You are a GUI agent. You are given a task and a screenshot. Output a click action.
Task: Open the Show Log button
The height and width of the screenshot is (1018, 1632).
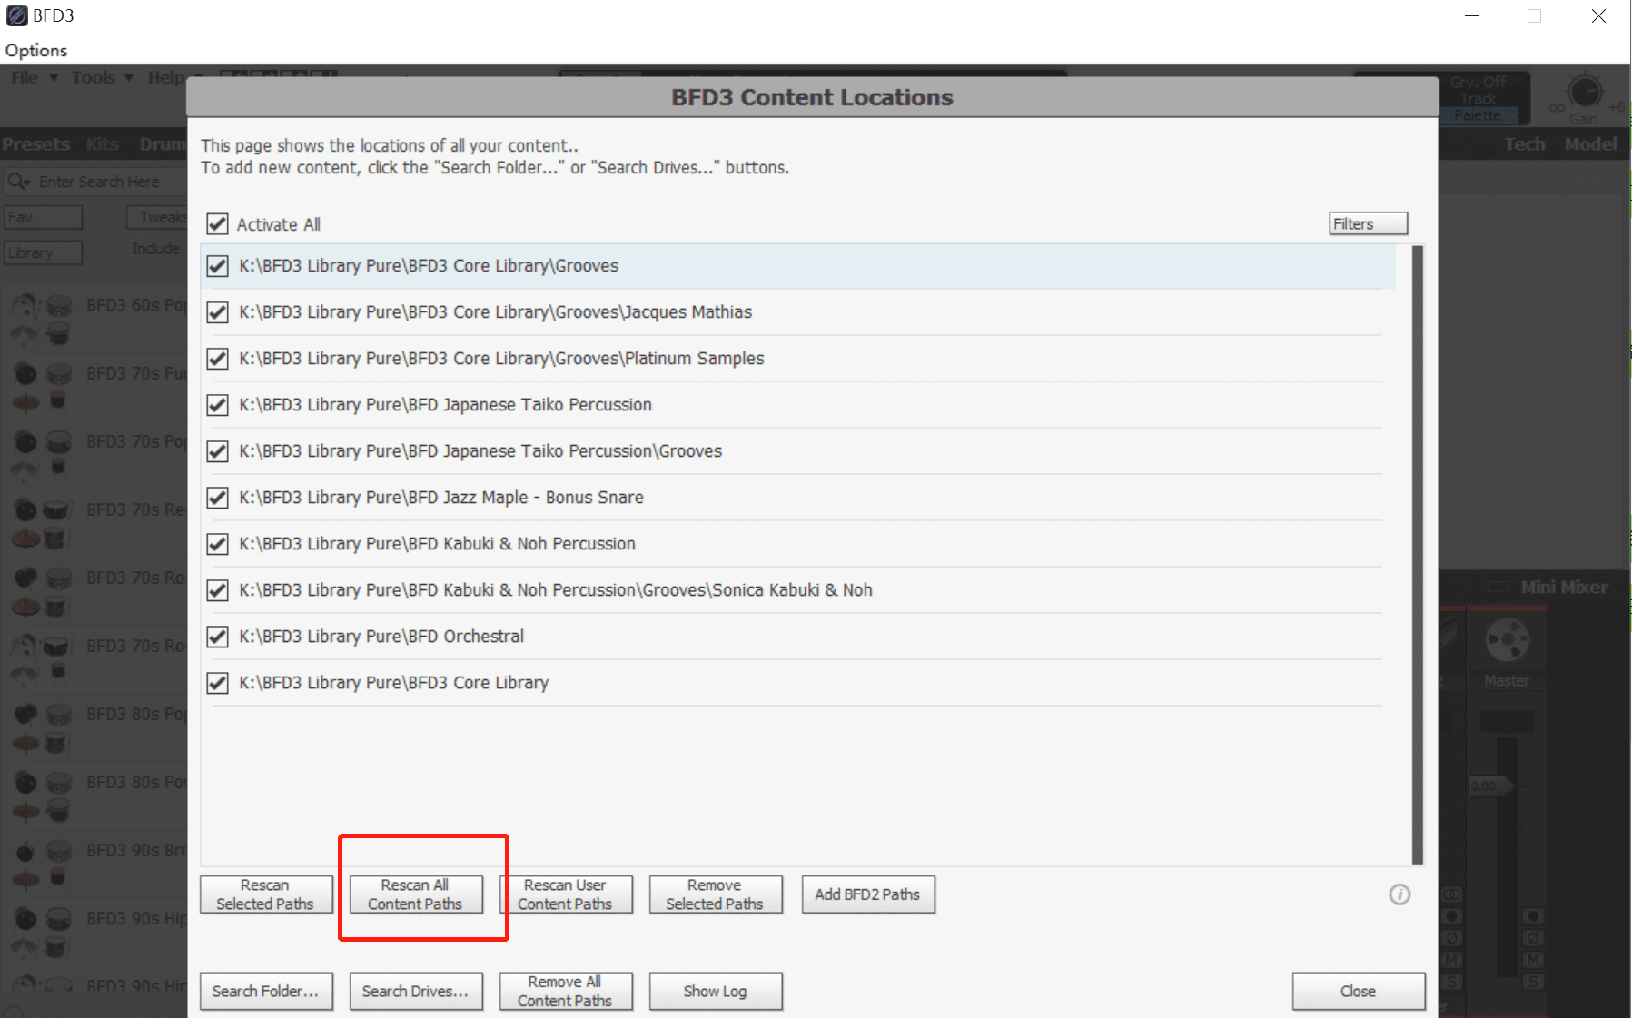click(716, 992)
